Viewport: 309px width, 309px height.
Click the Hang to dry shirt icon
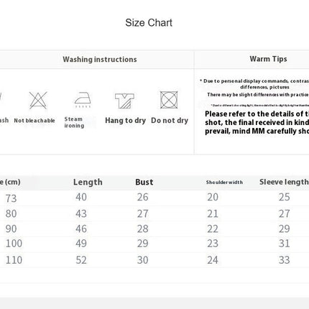tap(124, 101)
